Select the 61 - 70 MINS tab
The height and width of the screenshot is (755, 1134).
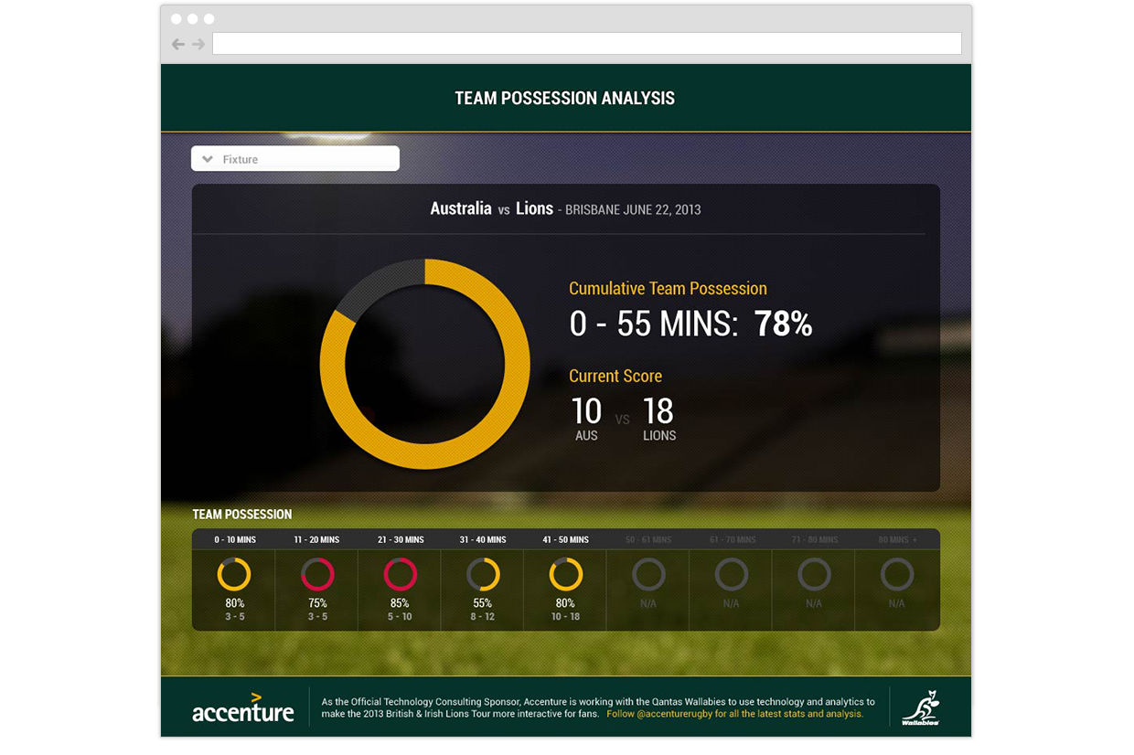[732, 539]
